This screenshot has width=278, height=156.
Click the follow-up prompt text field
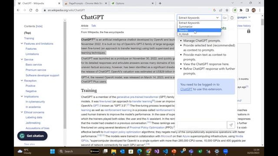coord(202,125)
